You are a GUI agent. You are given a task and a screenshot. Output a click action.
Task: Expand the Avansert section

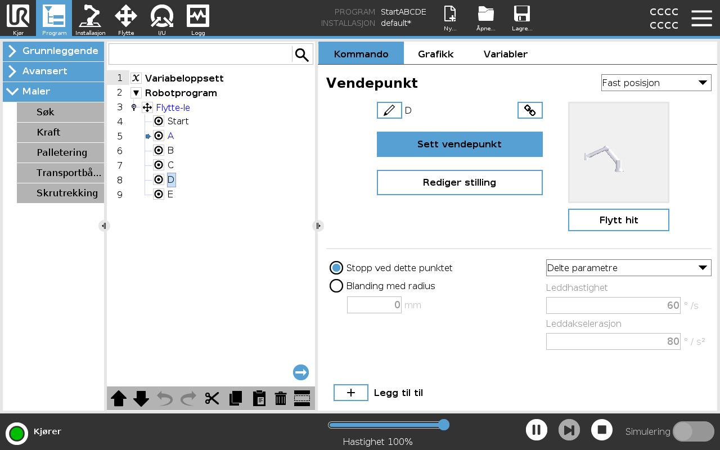point(53,71)
